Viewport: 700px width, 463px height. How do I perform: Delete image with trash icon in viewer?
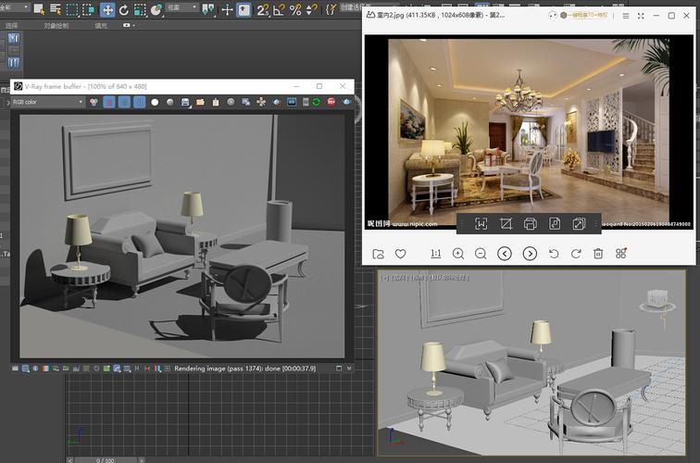pos(598,254)
